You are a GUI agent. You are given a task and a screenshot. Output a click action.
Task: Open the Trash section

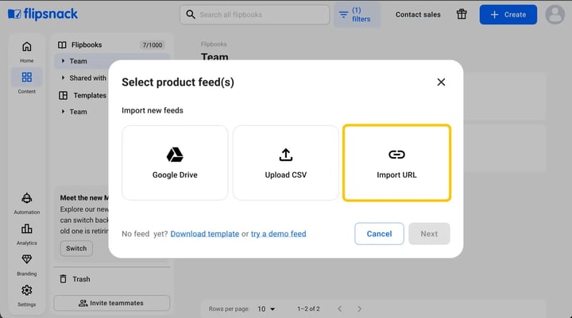(x=81, y=279)
